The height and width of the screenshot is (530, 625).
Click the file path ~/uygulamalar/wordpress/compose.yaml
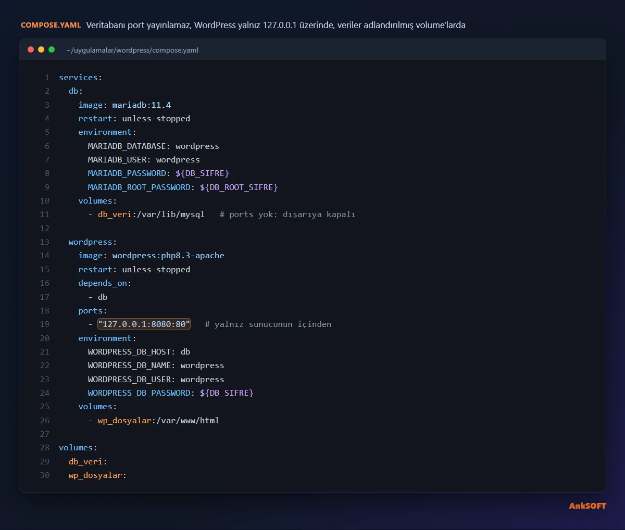click(x=132, y=50)
